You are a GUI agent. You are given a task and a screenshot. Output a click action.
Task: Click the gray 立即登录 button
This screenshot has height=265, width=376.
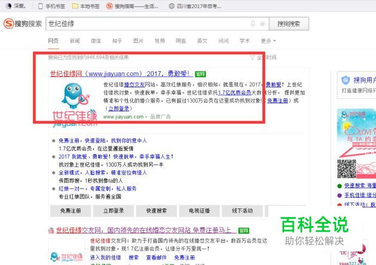[x=114, y=211]
